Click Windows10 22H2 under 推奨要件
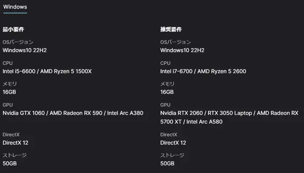304x173 pixels. tap(182, 50)
